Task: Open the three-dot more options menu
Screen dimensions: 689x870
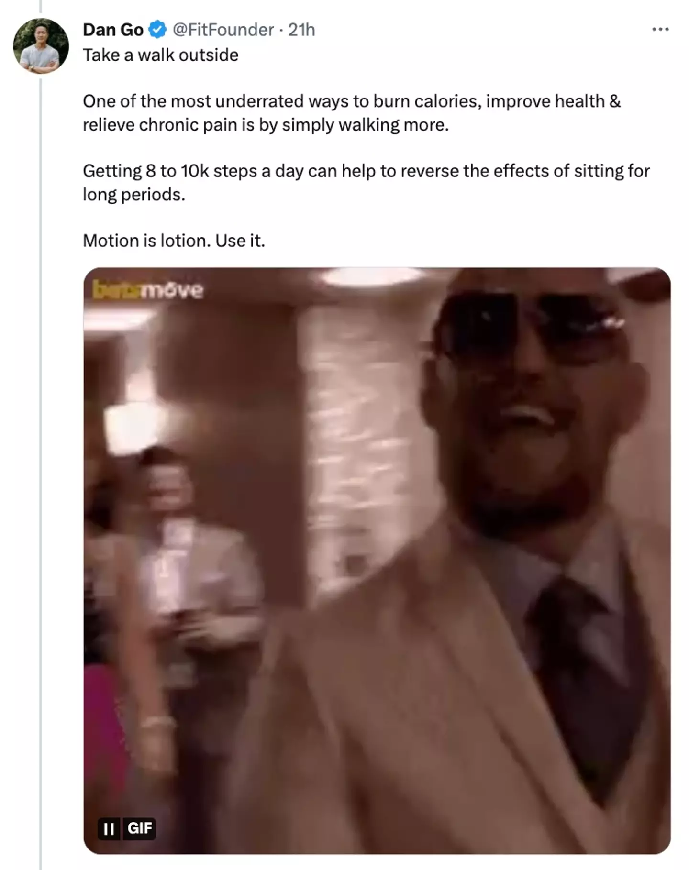Action: (x=660, y=30)
